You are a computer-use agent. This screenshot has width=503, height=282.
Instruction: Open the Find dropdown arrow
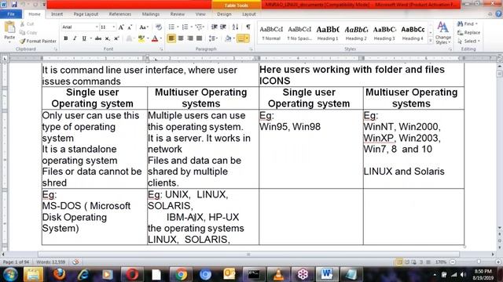coord(476,24)
